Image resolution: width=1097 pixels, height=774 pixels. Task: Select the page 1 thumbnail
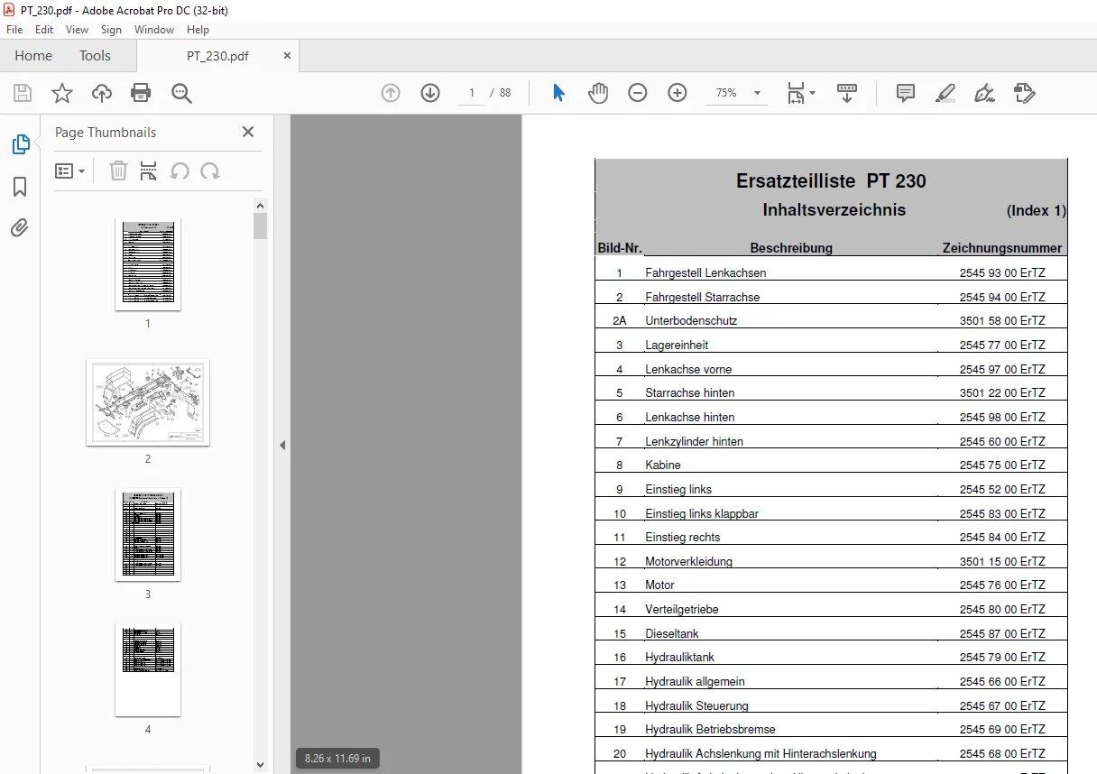pyautogui.click(x=148, y=263)
